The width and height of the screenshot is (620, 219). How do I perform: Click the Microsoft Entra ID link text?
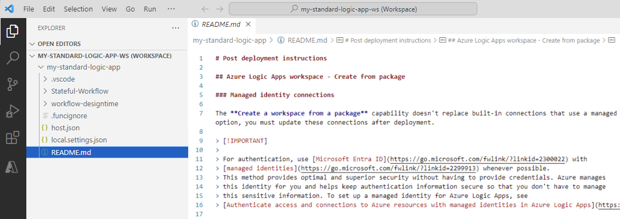[x=349, y=159]
